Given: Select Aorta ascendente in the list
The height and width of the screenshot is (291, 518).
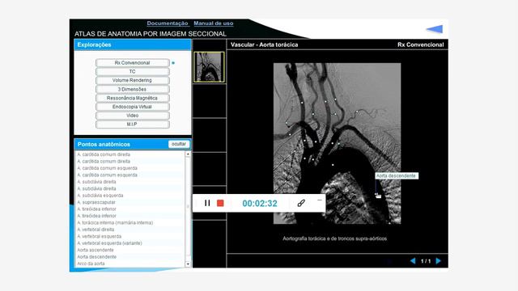Looking at the screenshot, I should point(96,250).
